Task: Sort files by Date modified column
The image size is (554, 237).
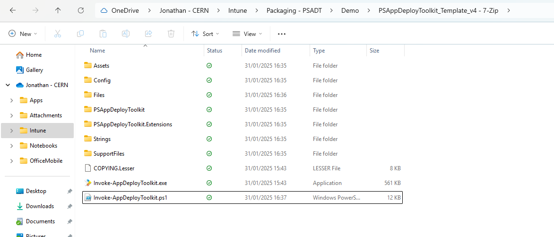Action: pyautogui.click(x=262, y=51)
